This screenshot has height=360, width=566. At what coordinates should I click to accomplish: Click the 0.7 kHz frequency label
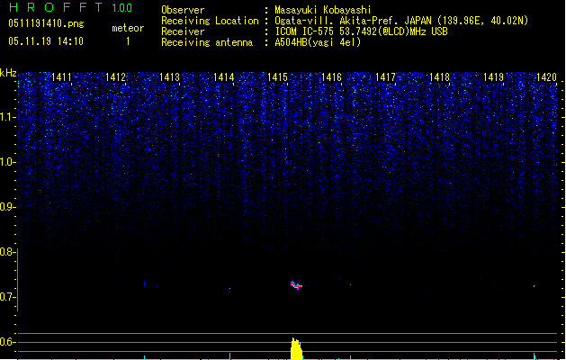[x=7, y=297]
